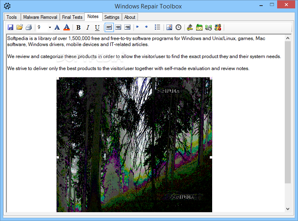Print the note using the printer icon

click(29, 27)
